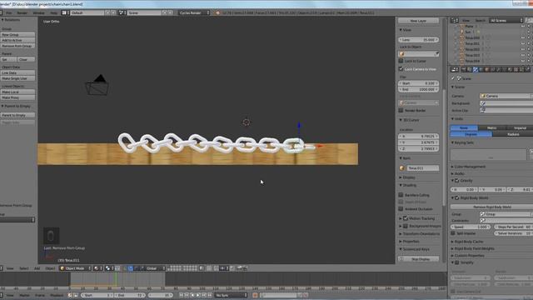Open the File menu
This screenshot has width=533, height=300.
[9, 13]
